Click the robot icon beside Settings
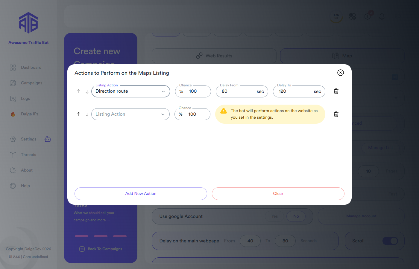This screenshot has height=269, width=419. pos(48,139)
